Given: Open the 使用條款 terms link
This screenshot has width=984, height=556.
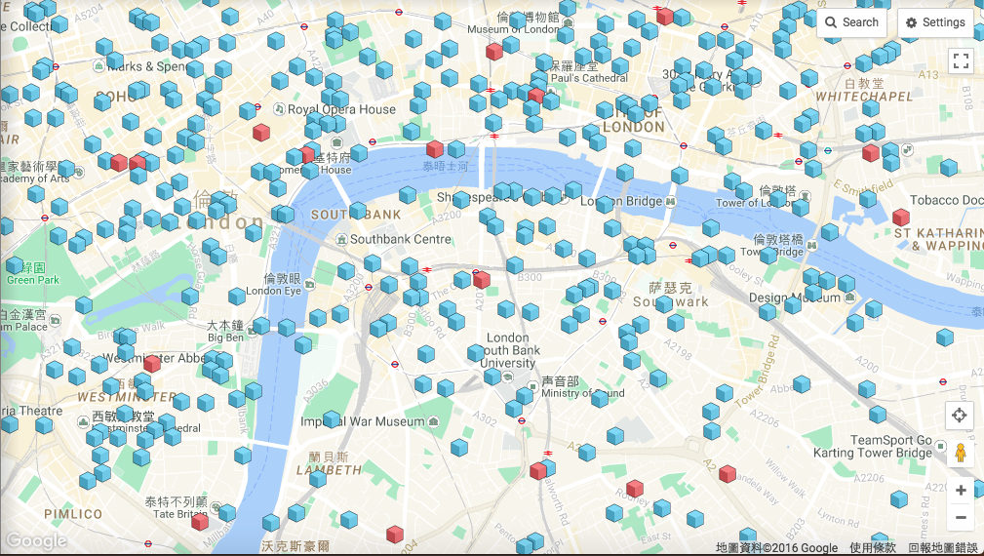Looking at the screenshot, I should [871, 548].
